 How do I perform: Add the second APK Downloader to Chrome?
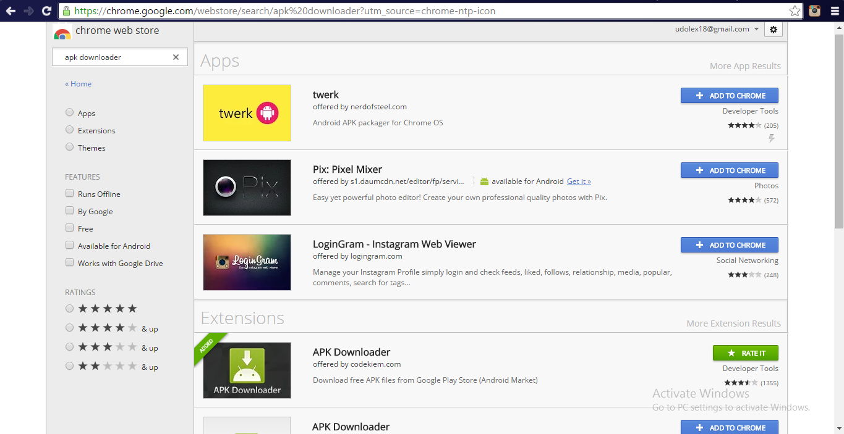[730, 427]
